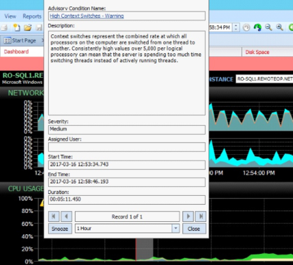Click the time spinner arrows
This screenshot has height=265, width=293.
[x=236, y=27]
